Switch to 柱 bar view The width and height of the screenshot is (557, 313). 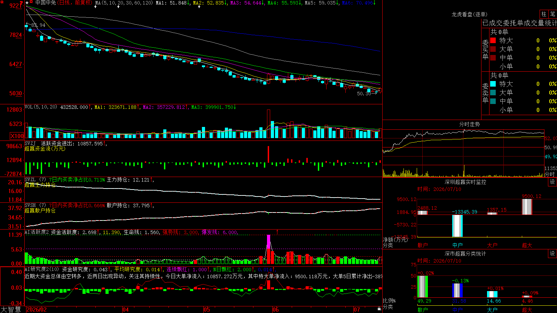pos(544,14)
